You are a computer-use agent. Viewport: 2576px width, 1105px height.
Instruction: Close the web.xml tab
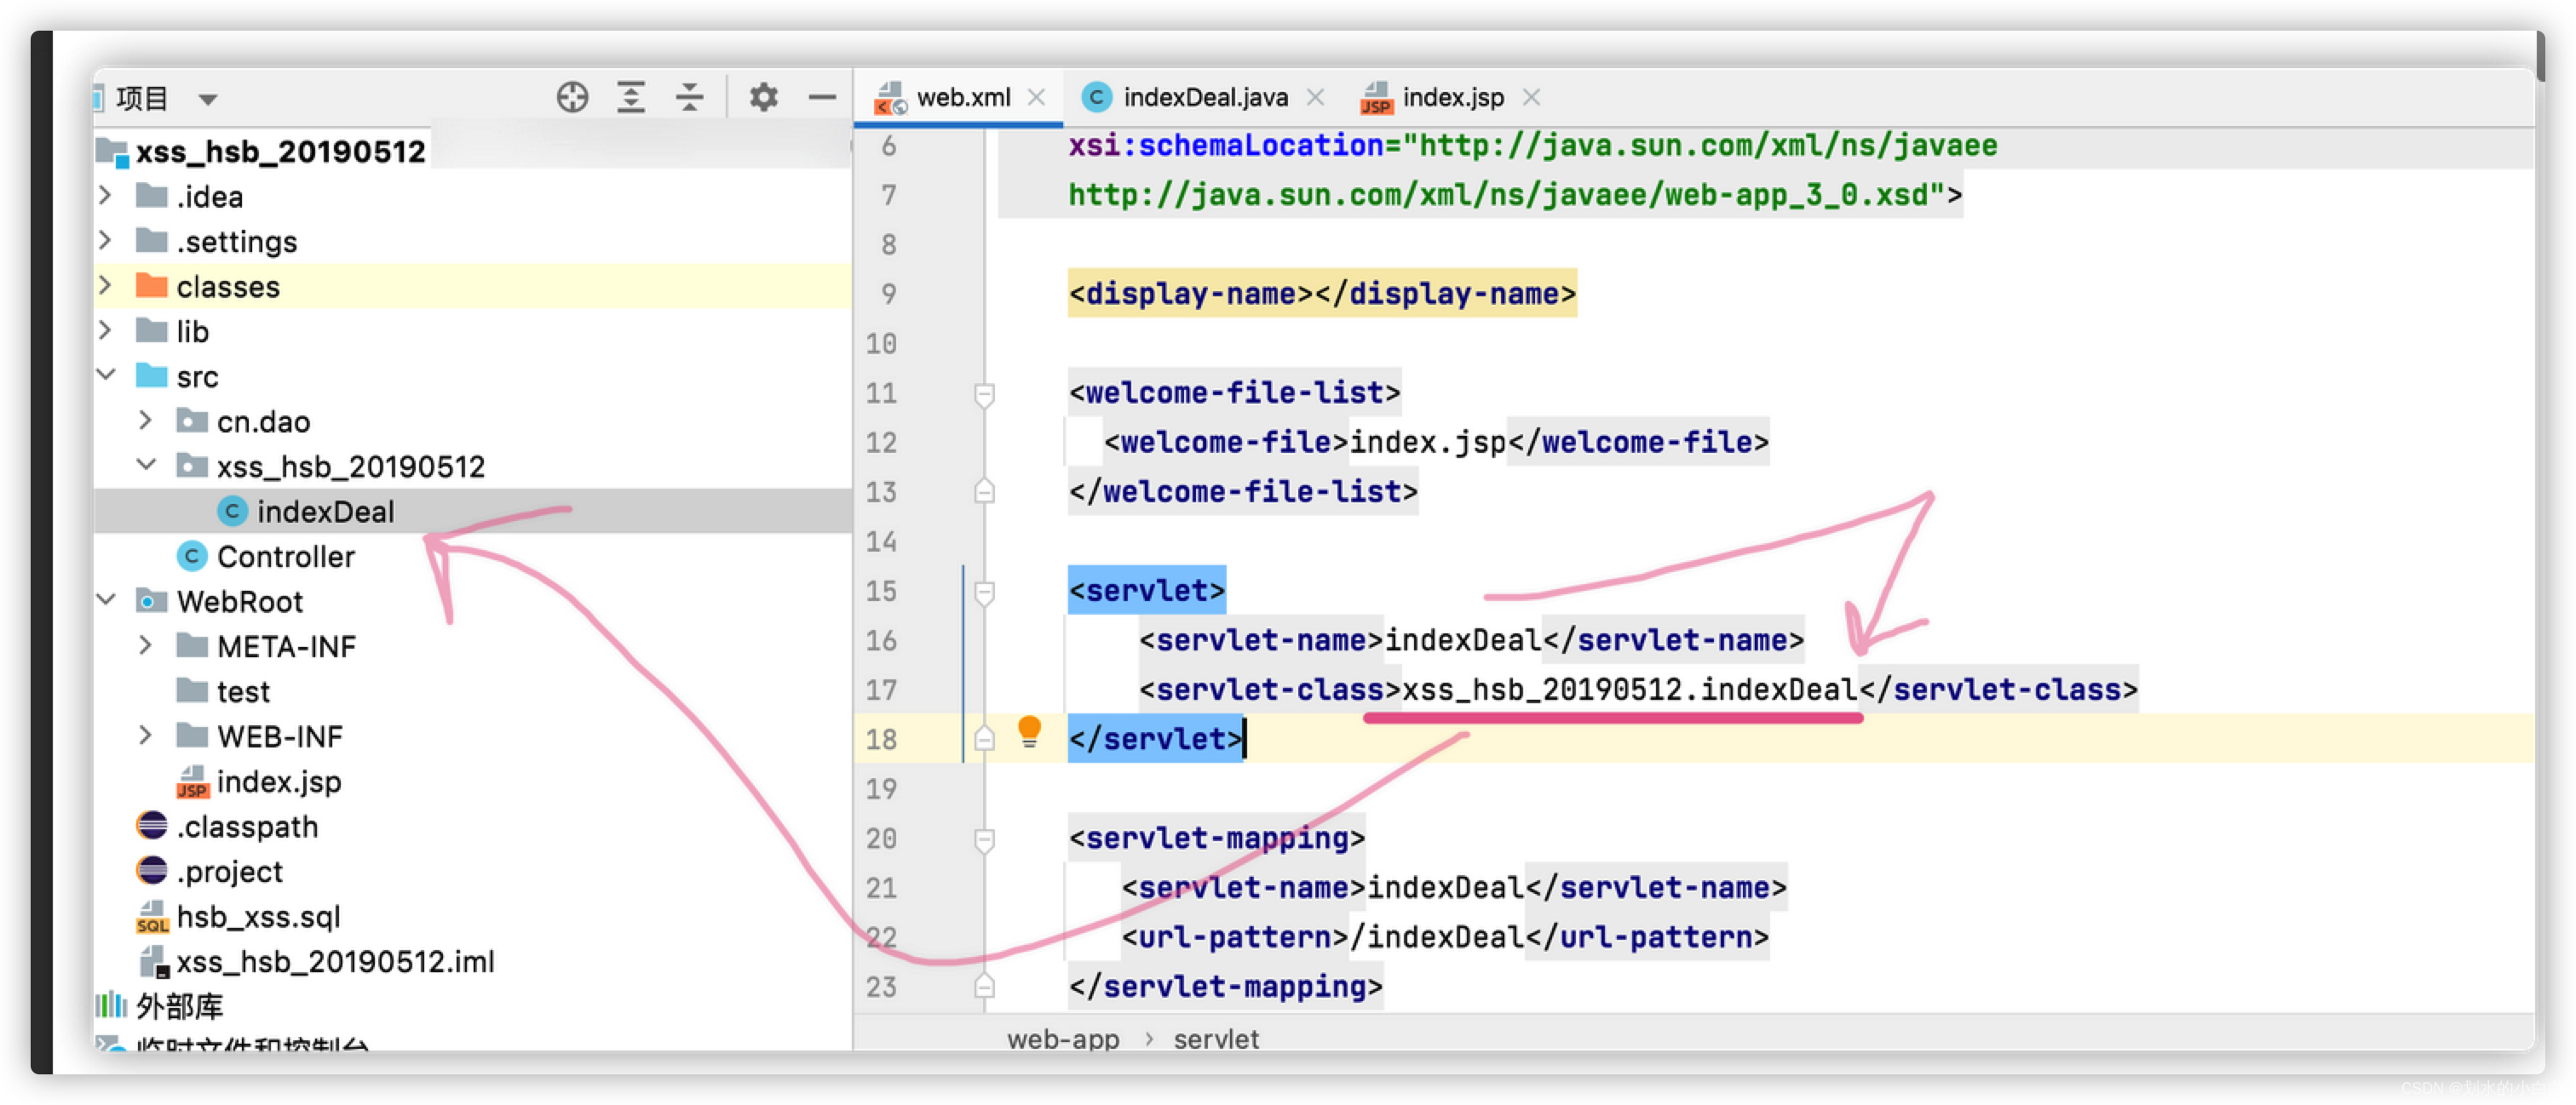pos(1037,97)
